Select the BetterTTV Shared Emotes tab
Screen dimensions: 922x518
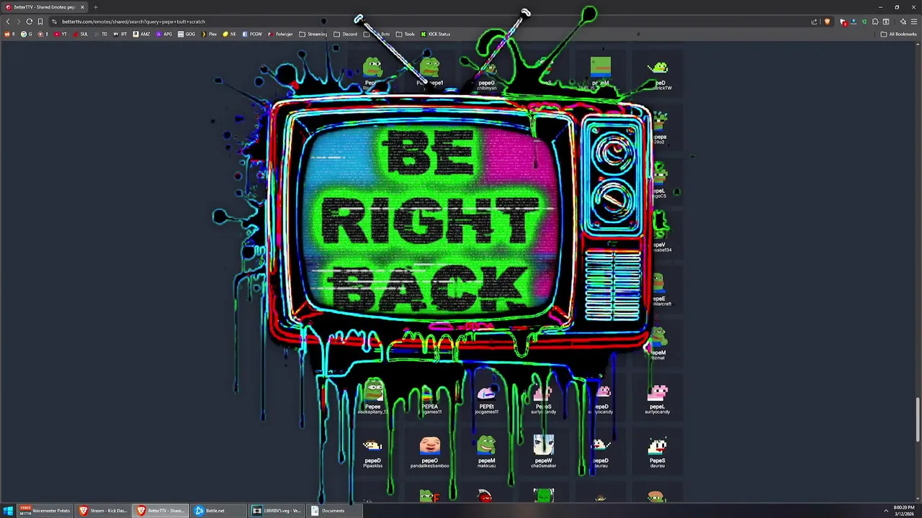(45, 7)
